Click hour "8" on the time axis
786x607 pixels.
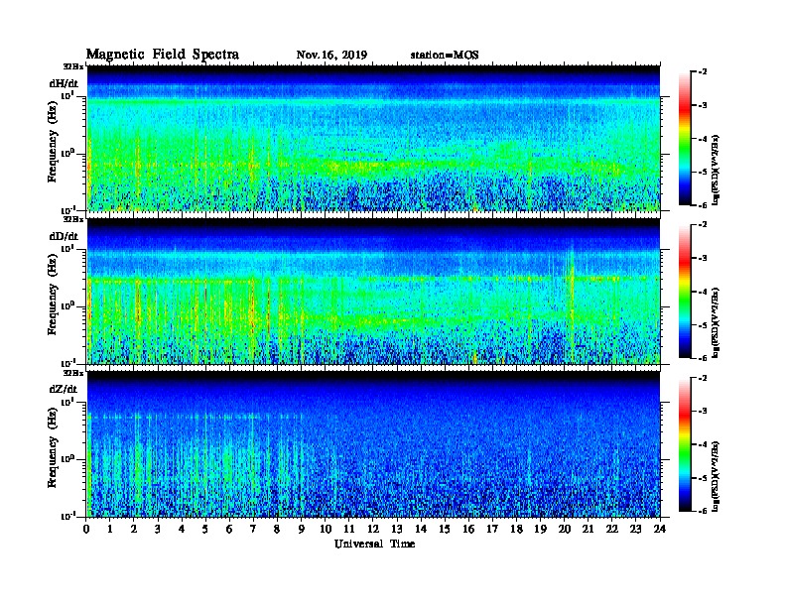[277, 530]
